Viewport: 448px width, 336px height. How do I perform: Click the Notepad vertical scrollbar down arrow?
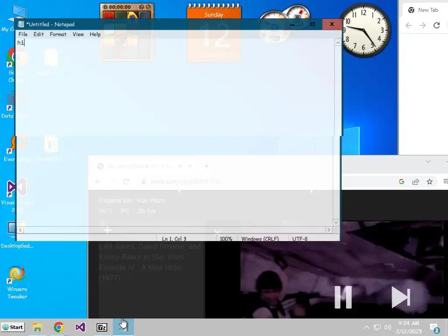(336, 222)
